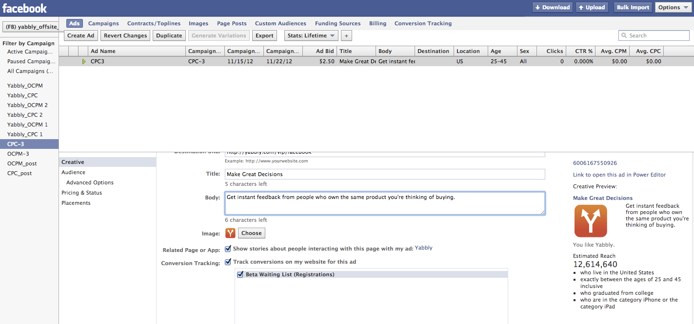
Task: Switch to the Ads tab
Action: click(x=74, y=23)
